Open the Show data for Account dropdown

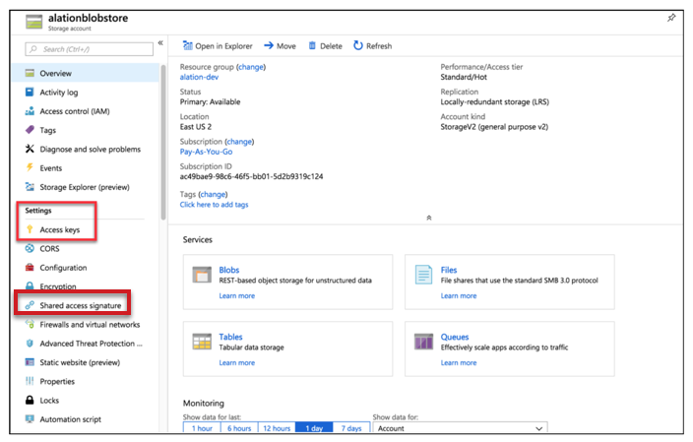(x=460, y=428)
